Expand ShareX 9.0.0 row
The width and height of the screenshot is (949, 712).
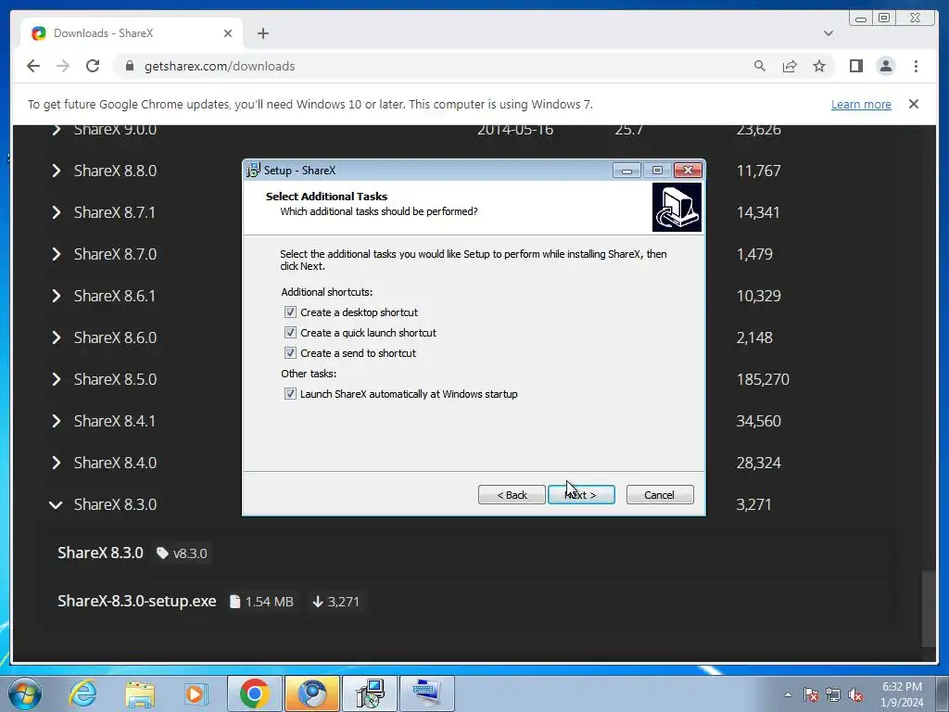pyautogui.click(x=57, y=130)
